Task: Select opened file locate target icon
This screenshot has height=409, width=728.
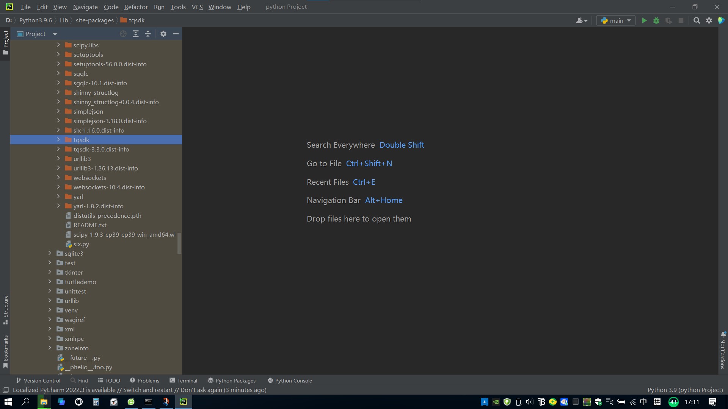Action: 123,34
